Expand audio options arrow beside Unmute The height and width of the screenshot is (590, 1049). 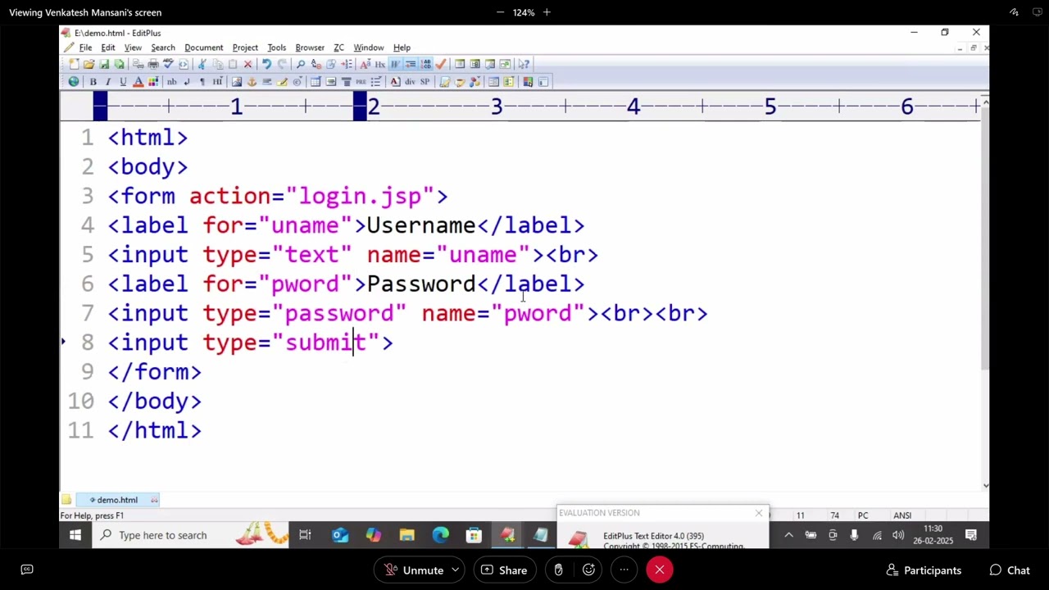pos(455,570)
